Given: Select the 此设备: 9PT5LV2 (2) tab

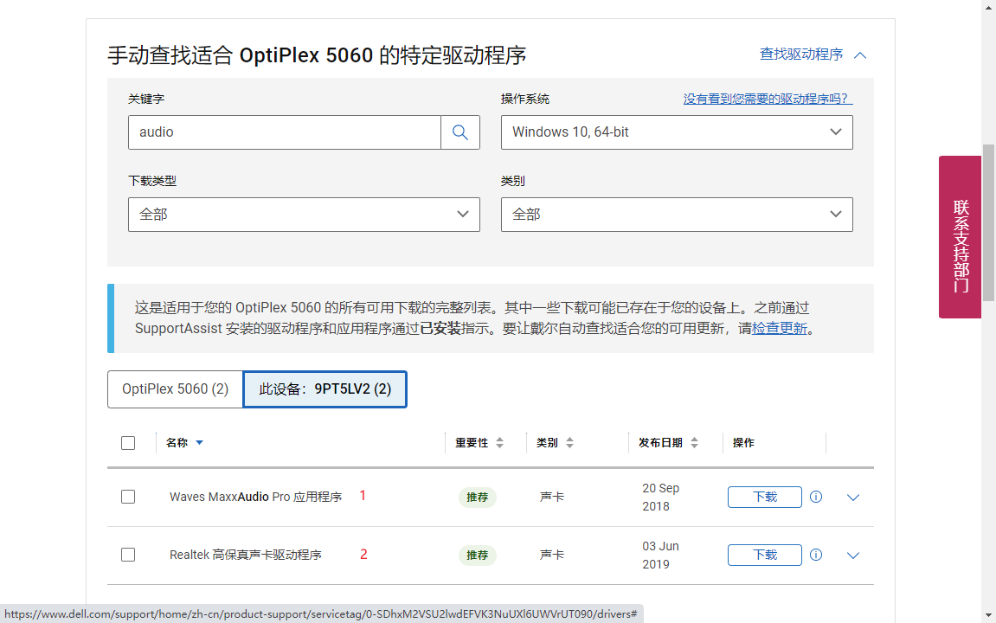Looking at the screenshot, I should pyautogui.click(x=325, y=389).
